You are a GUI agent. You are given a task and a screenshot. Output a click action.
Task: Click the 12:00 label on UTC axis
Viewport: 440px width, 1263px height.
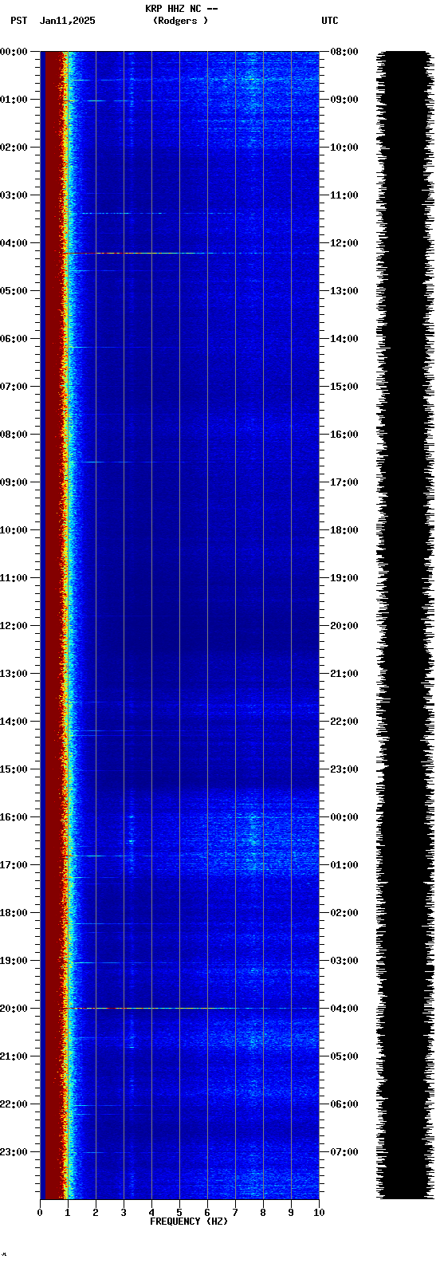(x=344, y=243)
